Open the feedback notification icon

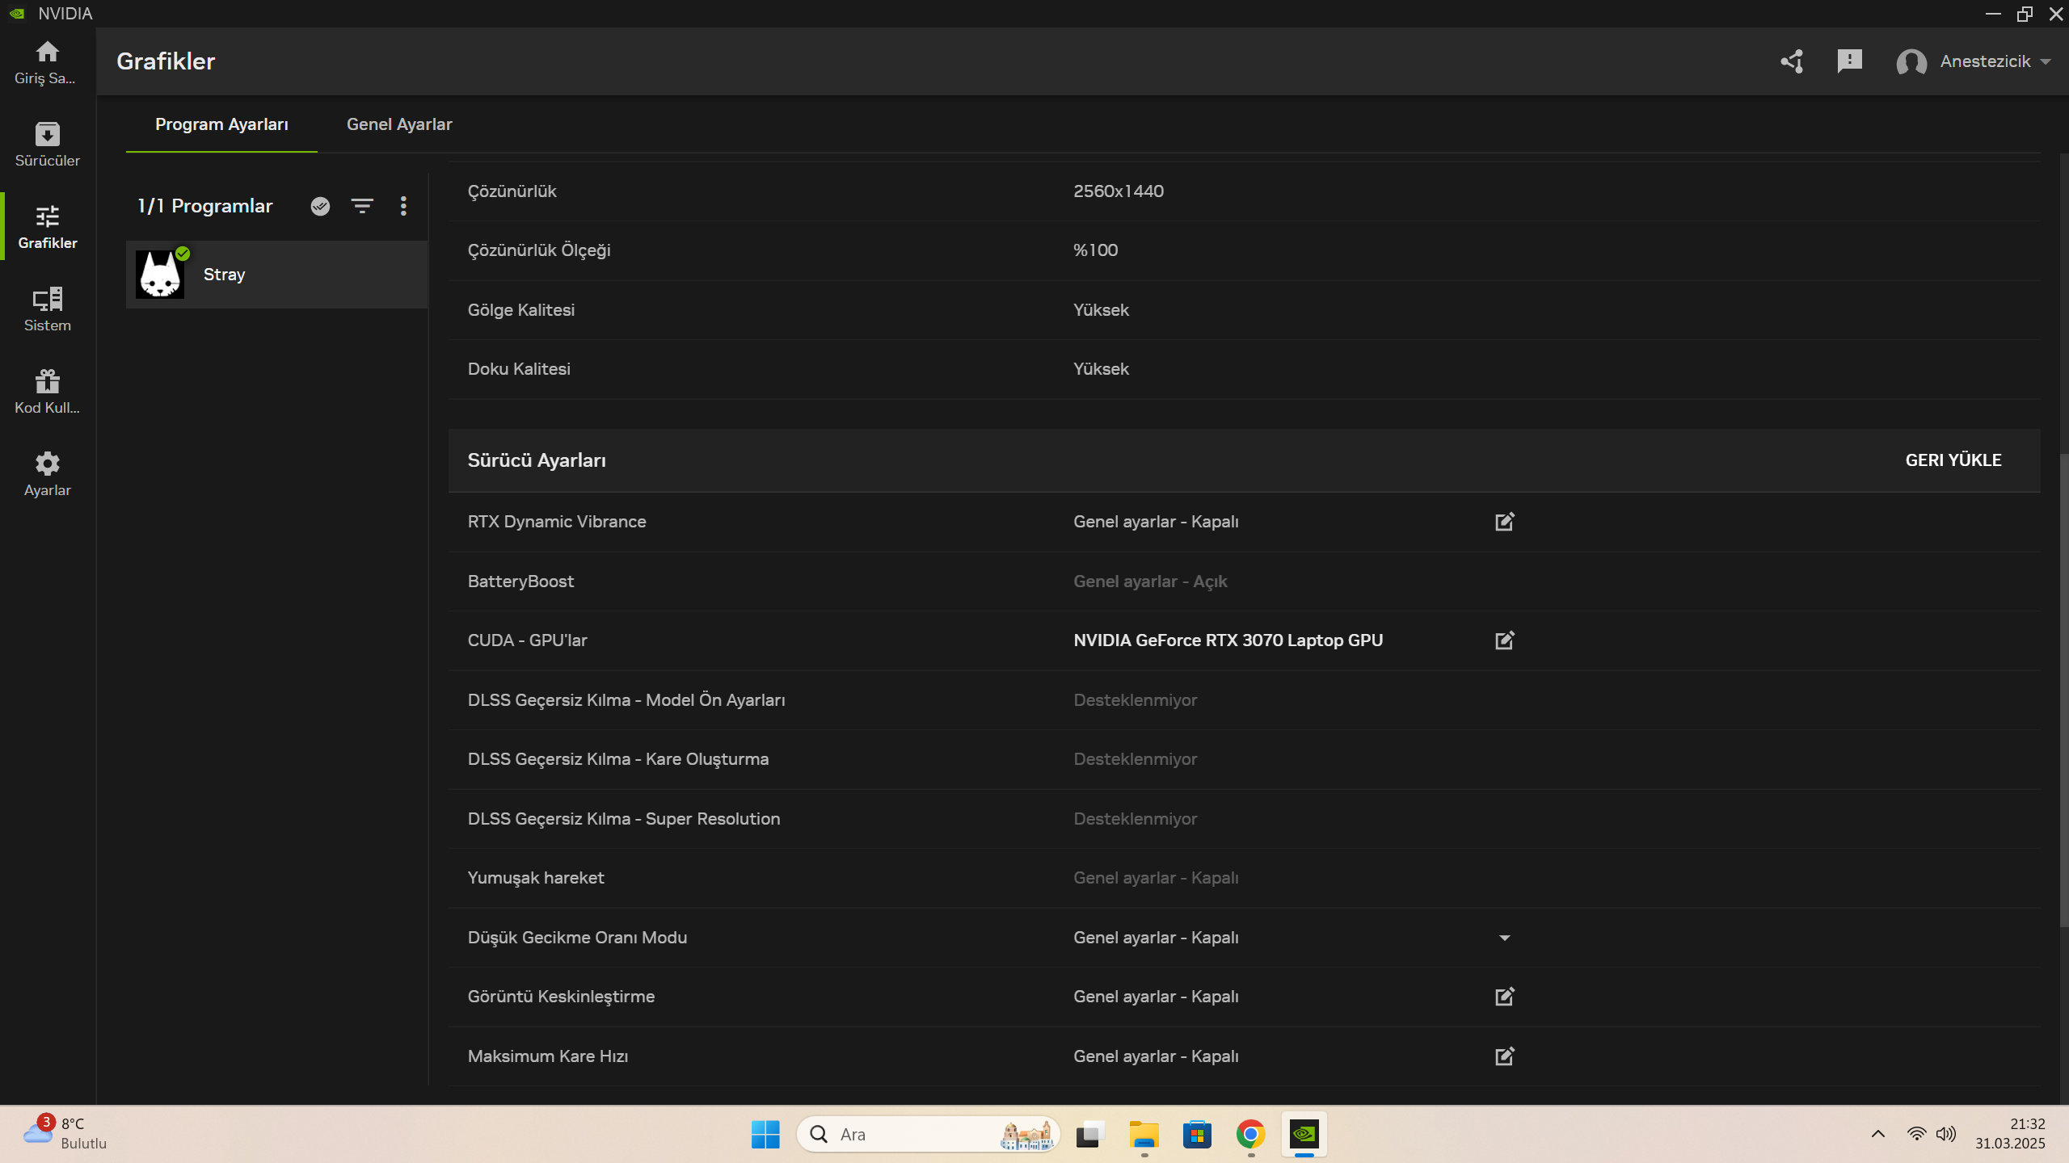(x=1849, y=61)
